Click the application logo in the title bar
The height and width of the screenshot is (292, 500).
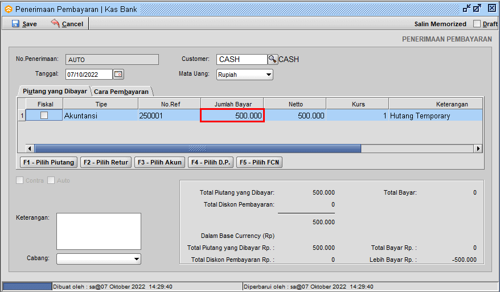click(9, 9)
